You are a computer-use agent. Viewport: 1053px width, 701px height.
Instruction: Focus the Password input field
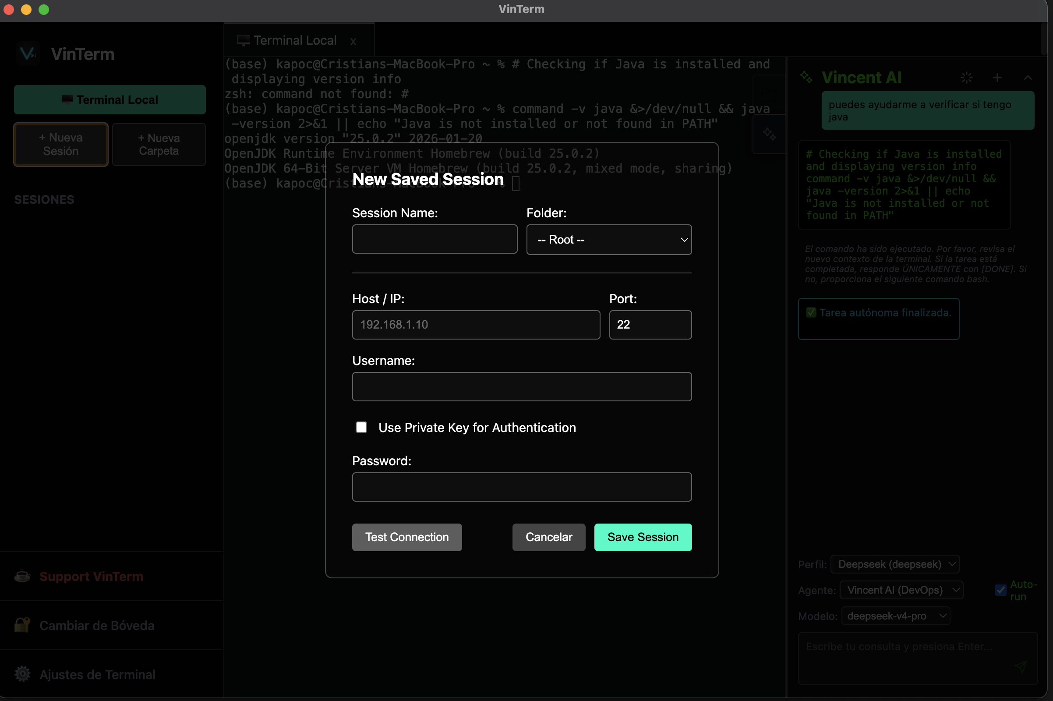click(x=522, y=487)
